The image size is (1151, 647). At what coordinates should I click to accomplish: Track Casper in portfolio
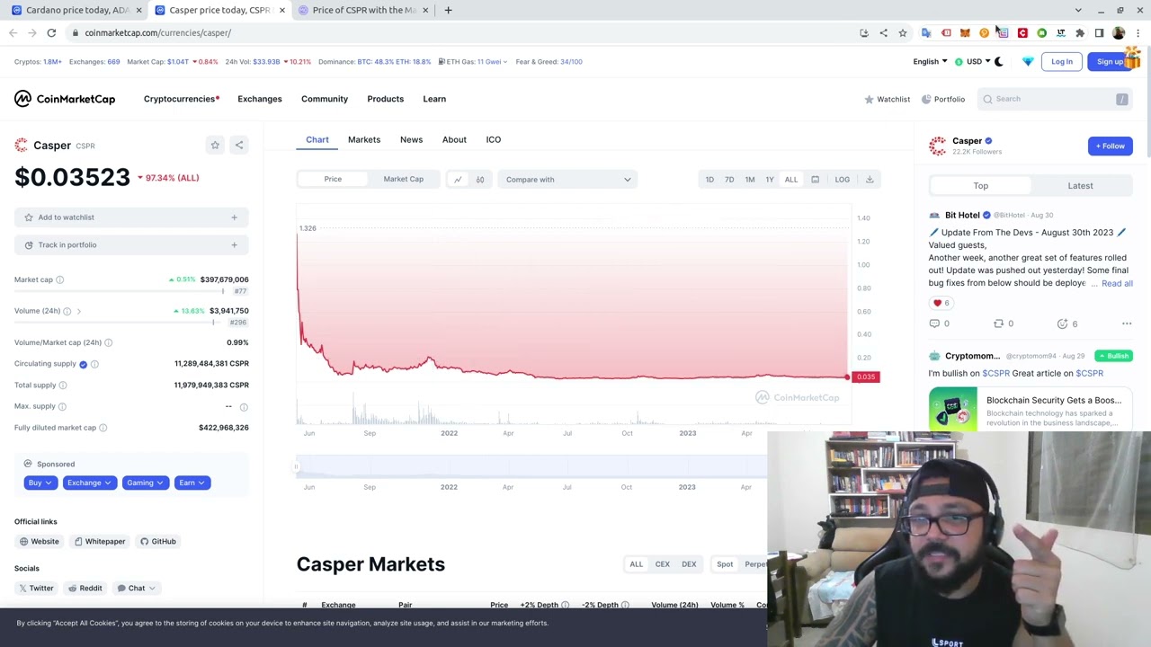click(x=131, y=245)
